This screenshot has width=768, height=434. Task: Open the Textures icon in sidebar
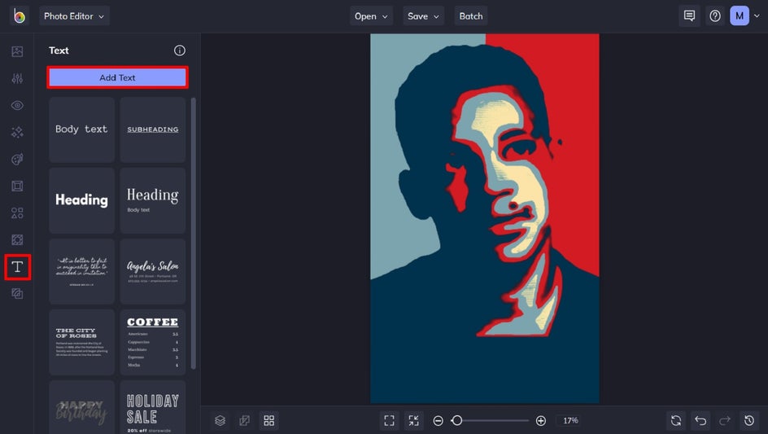point(17,293)
